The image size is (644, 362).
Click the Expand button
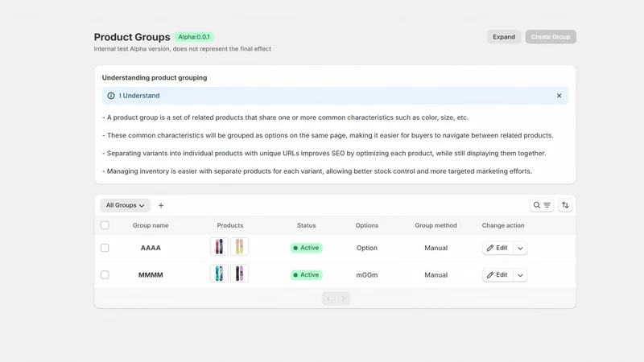coord(504,37)
